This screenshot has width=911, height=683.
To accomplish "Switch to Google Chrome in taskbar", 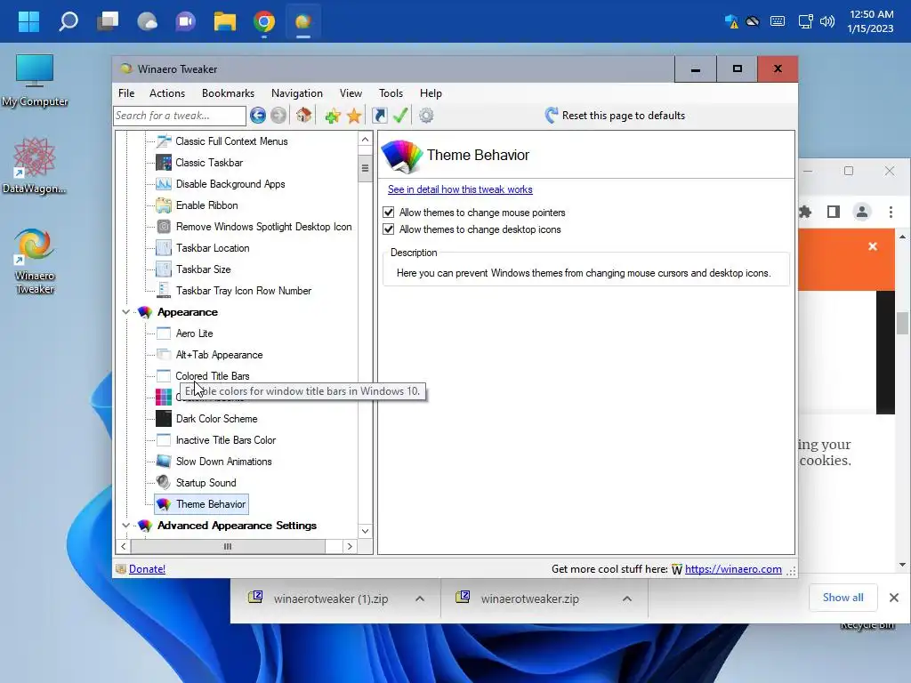I will 264,22.
